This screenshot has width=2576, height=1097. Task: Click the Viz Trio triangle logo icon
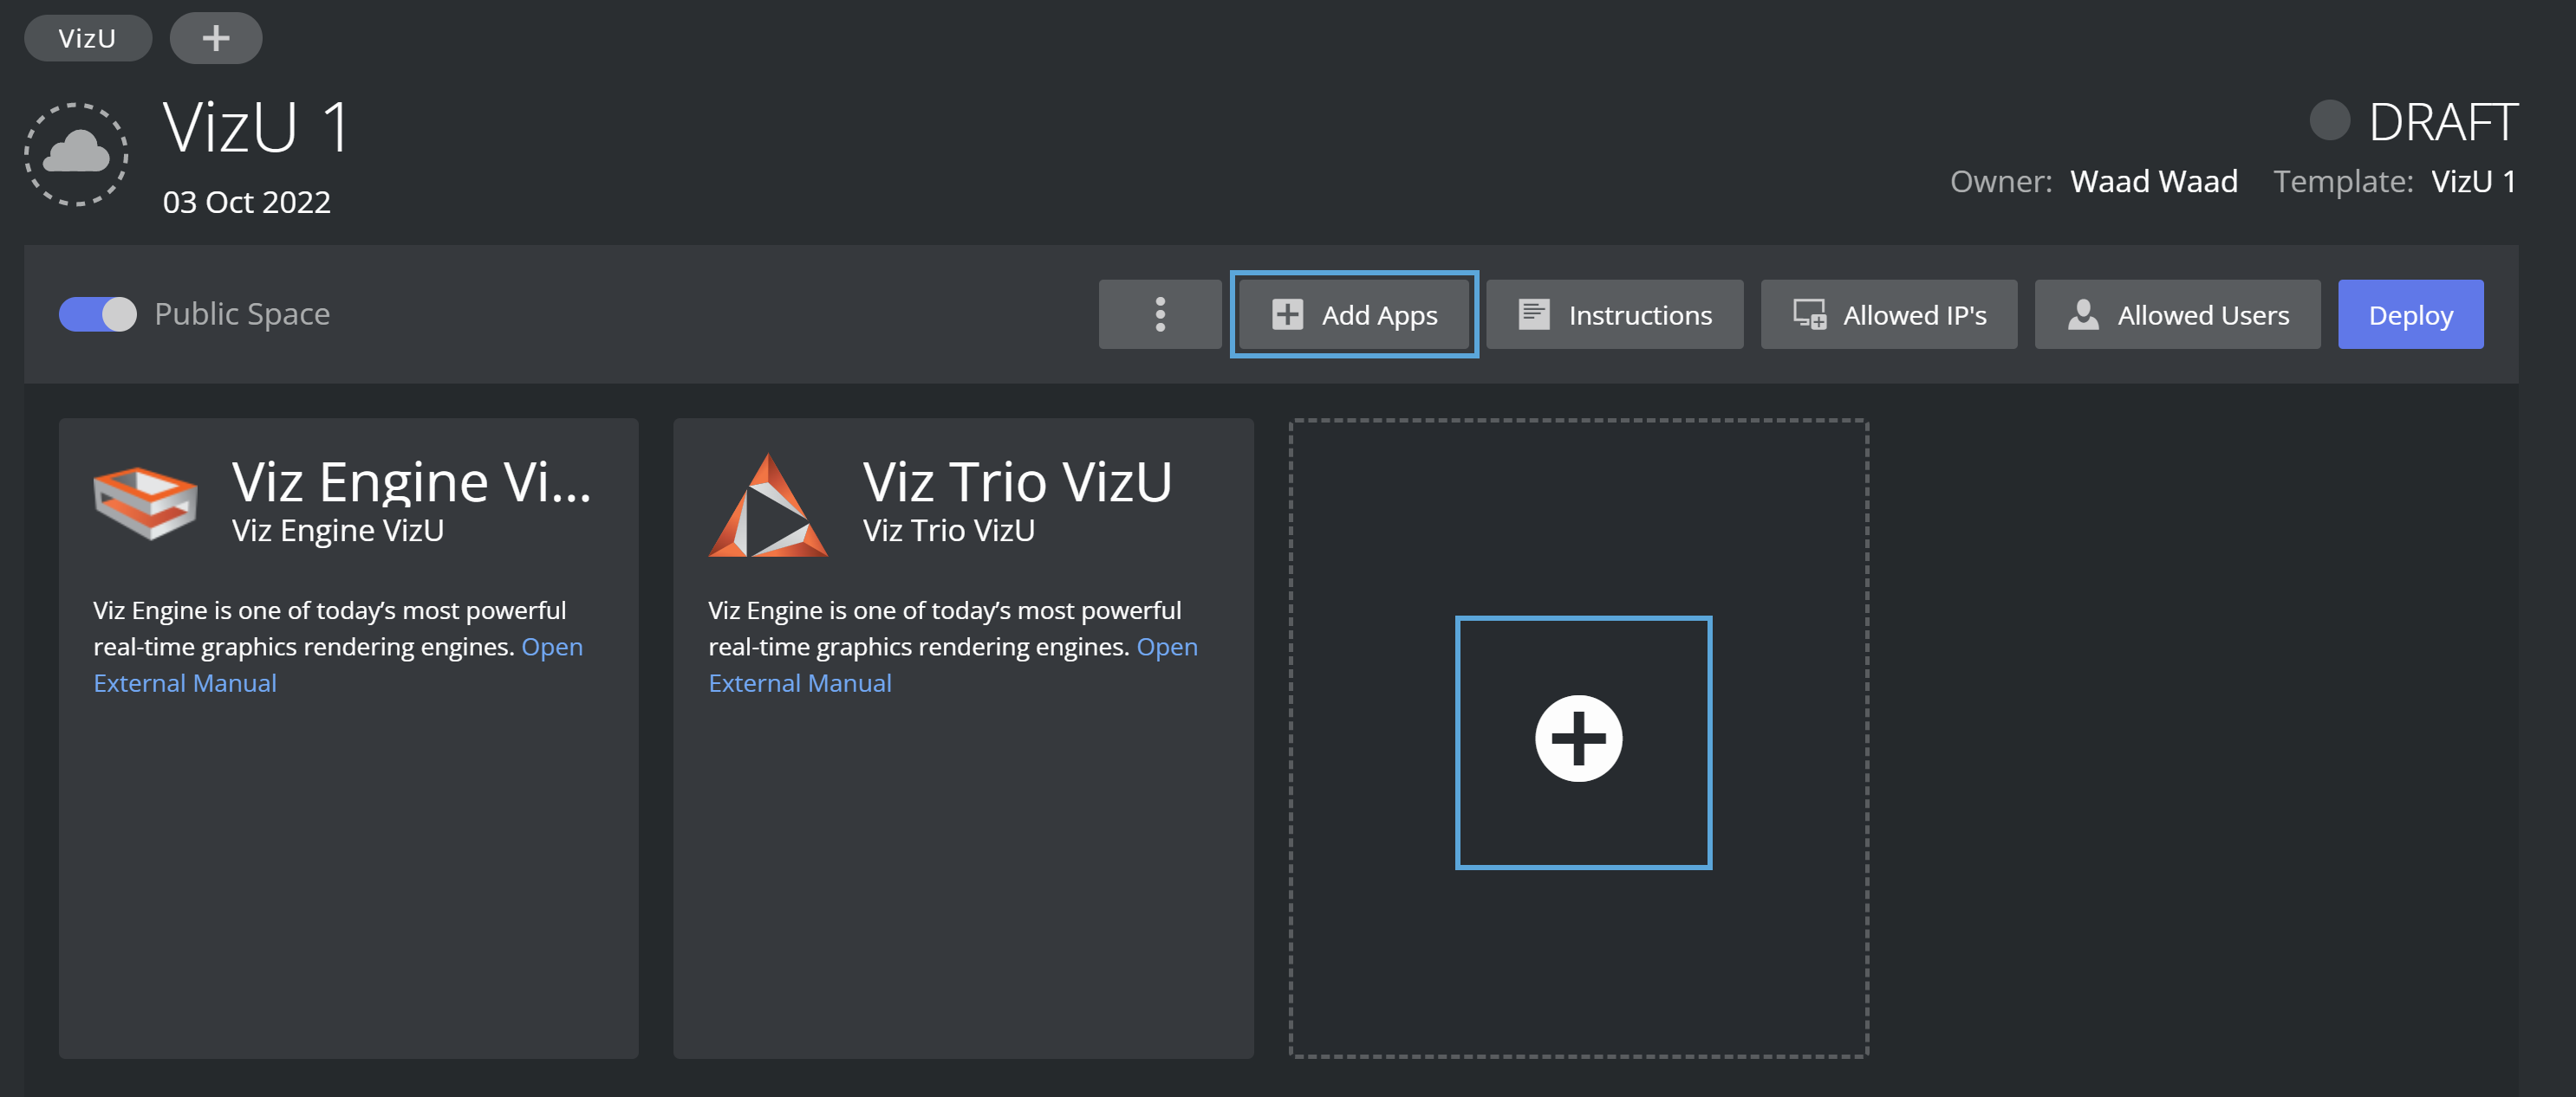tap(767, 507)
